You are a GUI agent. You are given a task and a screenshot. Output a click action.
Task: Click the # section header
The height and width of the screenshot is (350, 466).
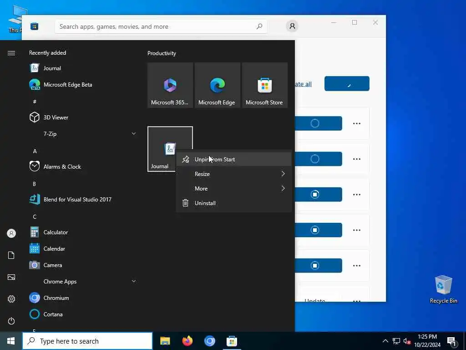35,102
